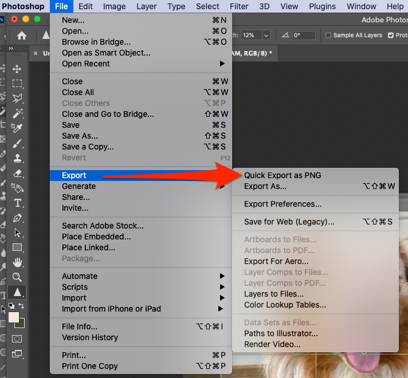Select the Magic Wand tool
The image size is (408, 378).
(x=17, y=113)
